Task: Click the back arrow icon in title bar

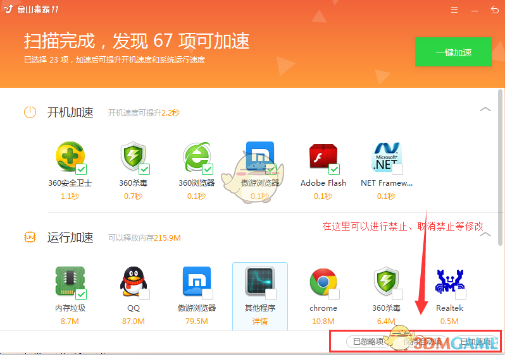Action: pyautogui.click(x=494, y=10)
